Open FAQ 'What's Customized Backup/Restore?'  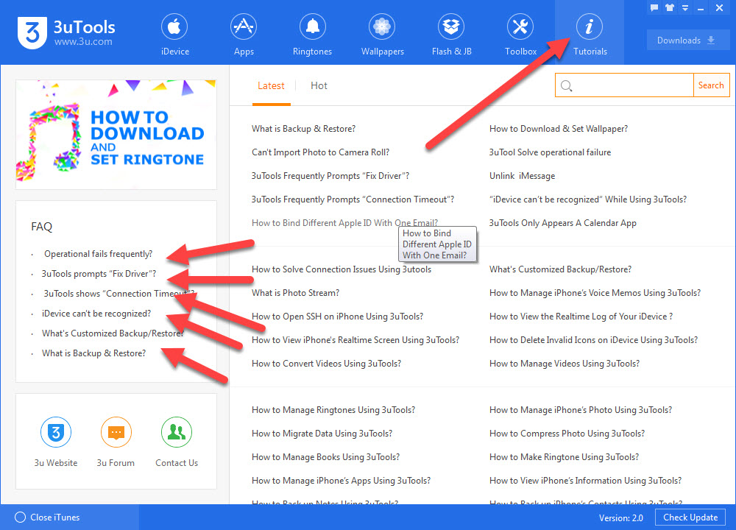click(x=113, y=333)
